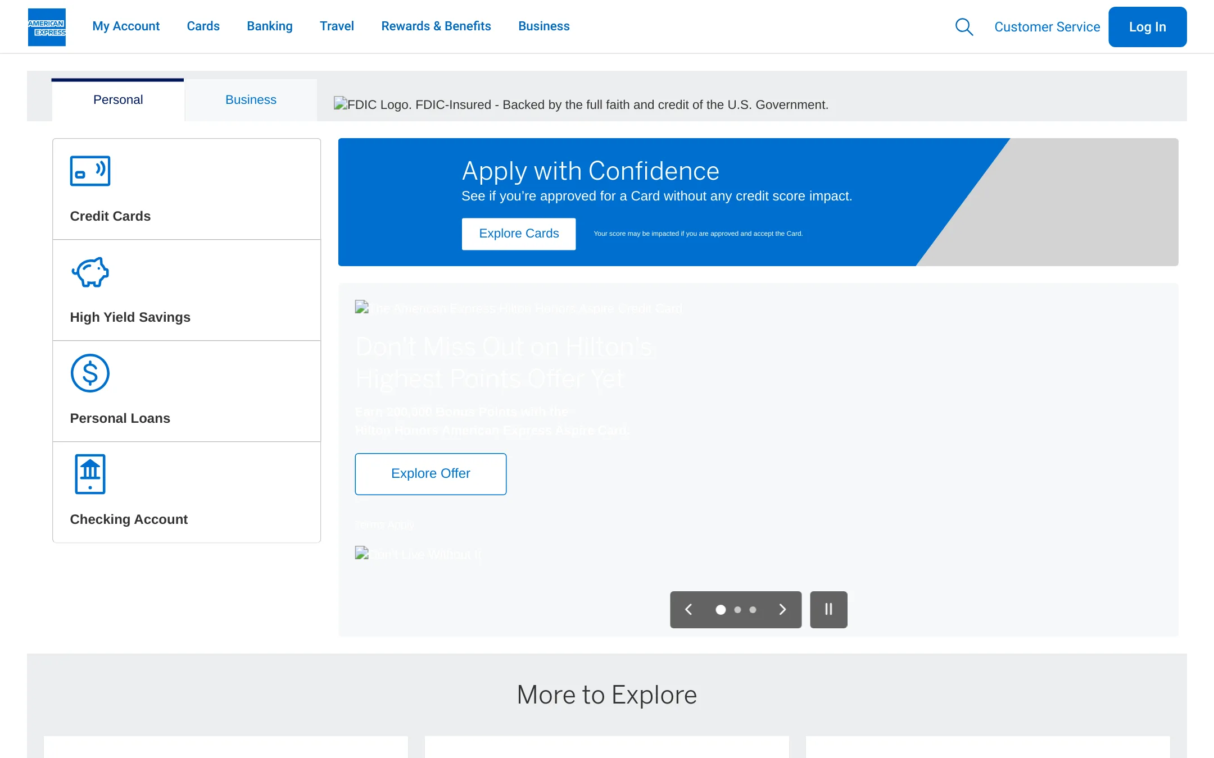Select the first carousel dot indicator

coord(721,610)
